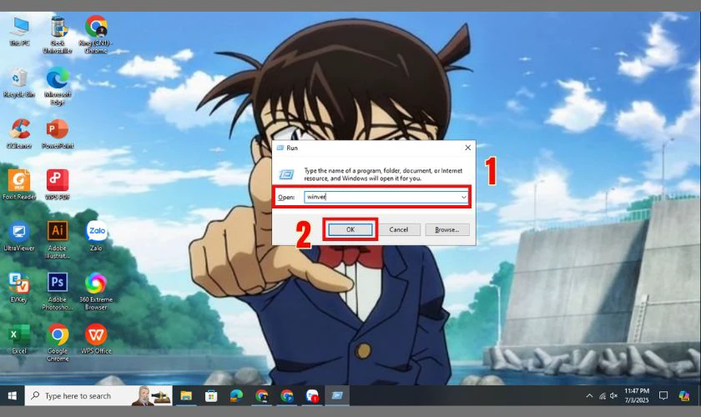Open the King (CN1) Chrome shortcut

pos(96,35)
